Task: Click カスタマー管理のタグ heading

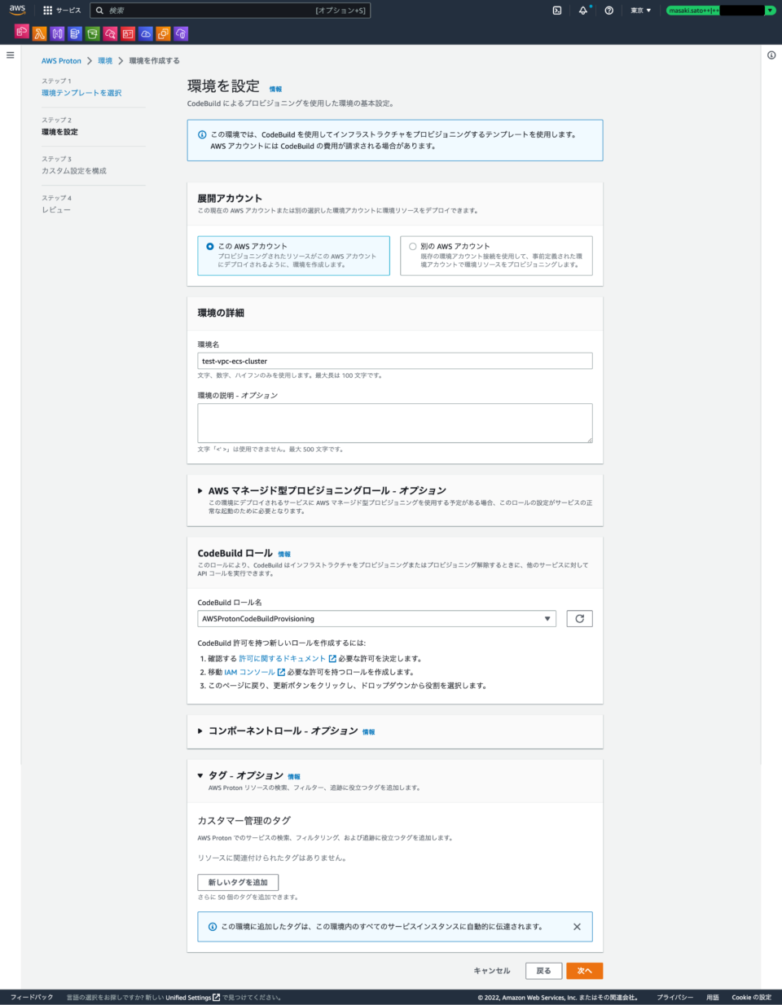Action: (244, 821)
